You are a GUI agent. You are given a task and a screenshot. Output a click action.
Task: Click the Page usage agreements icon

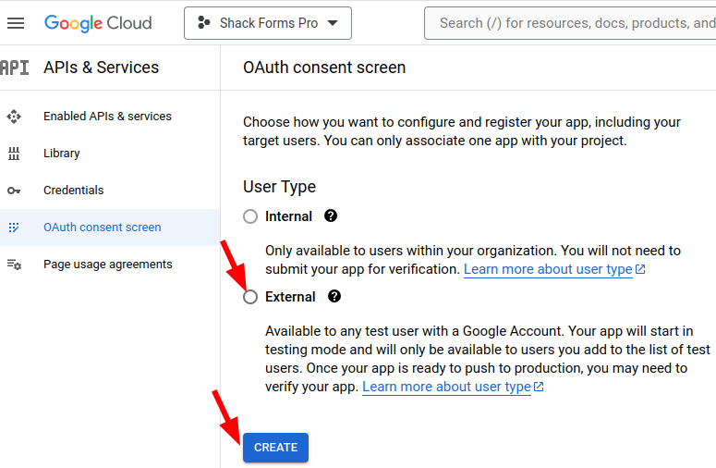[x=14, y=265]
